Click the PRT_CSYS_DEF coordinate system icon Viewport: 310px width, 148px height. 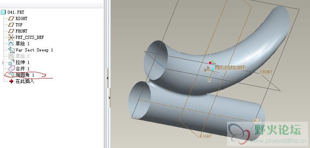pos(11,37)
